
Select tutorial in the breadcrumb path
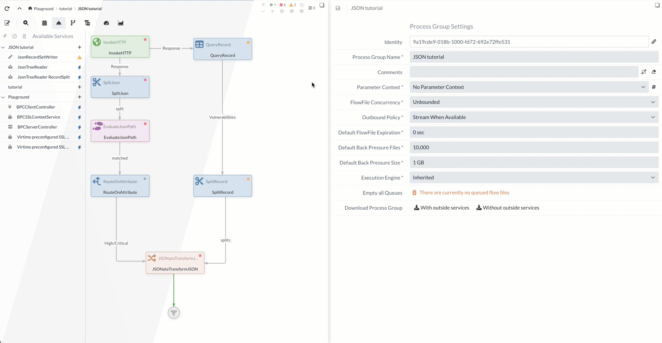coord(66,9)
